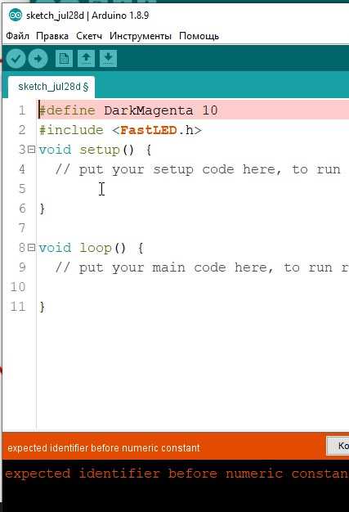Screen dimensions: 349x512
Task: Click the window title sketch_jul28d | Arduino 1.8.9
Action: click(x=87, y=16)
